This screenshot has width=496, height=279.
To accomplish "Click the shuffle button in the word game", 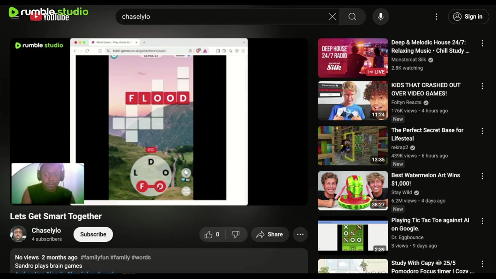I will pos(186,191).
